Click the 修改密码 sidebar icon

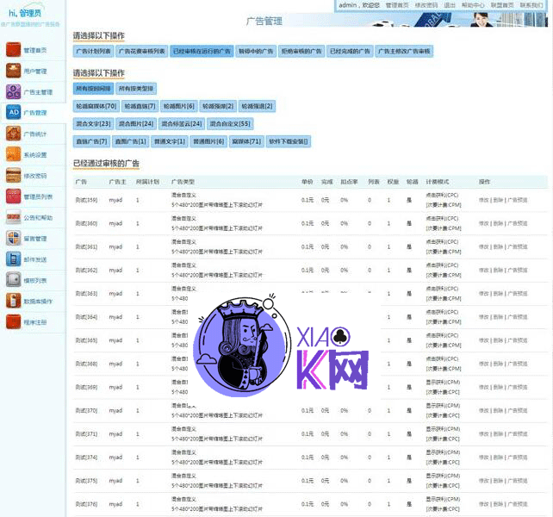coord(13,175)
